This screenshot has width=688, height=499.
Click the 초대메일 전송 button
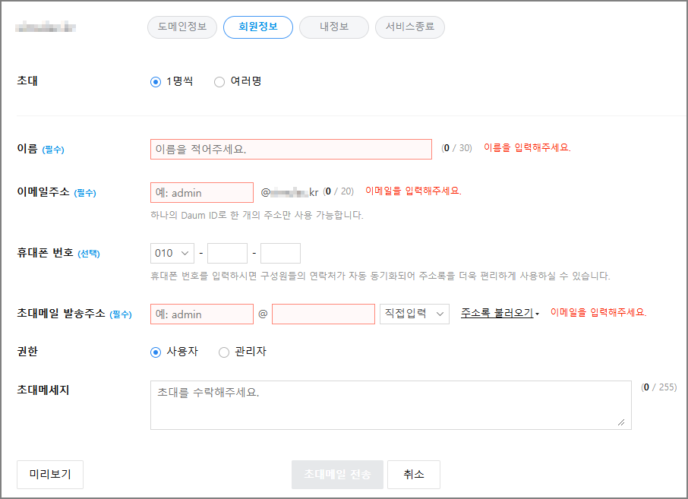[337, 475]
